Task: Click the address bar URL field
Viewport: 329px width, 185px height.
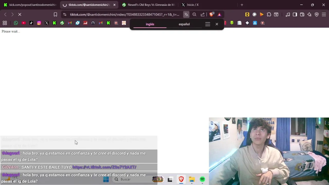Action: click(125, 15)
